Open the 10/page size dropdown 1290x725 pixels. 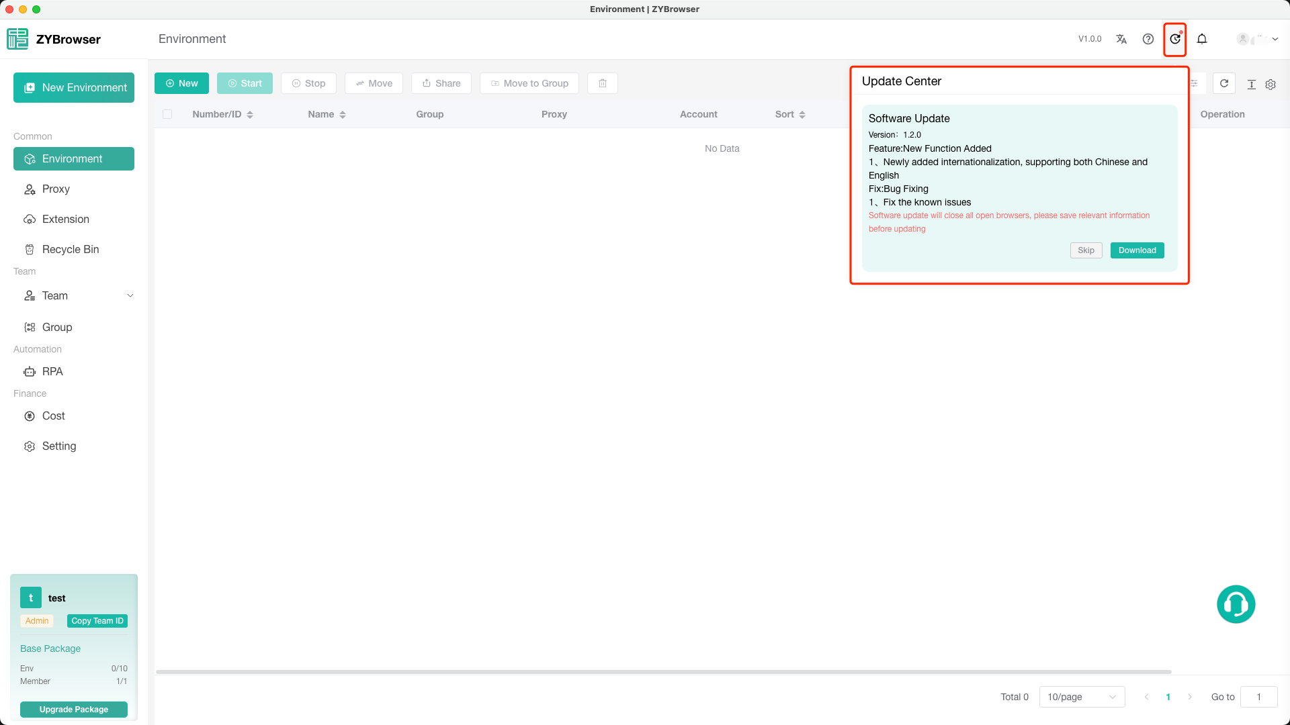[x=1082, y=697]
